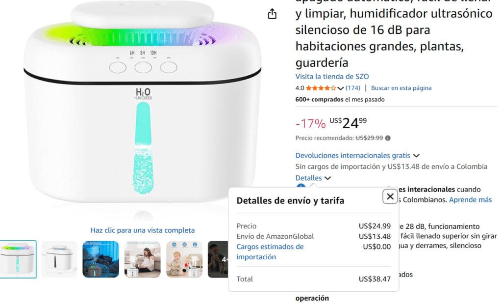Click Haz clic para una vista completa
Image resolution: width=502 pixels, height=304 pixels.
tap(143, 230)
